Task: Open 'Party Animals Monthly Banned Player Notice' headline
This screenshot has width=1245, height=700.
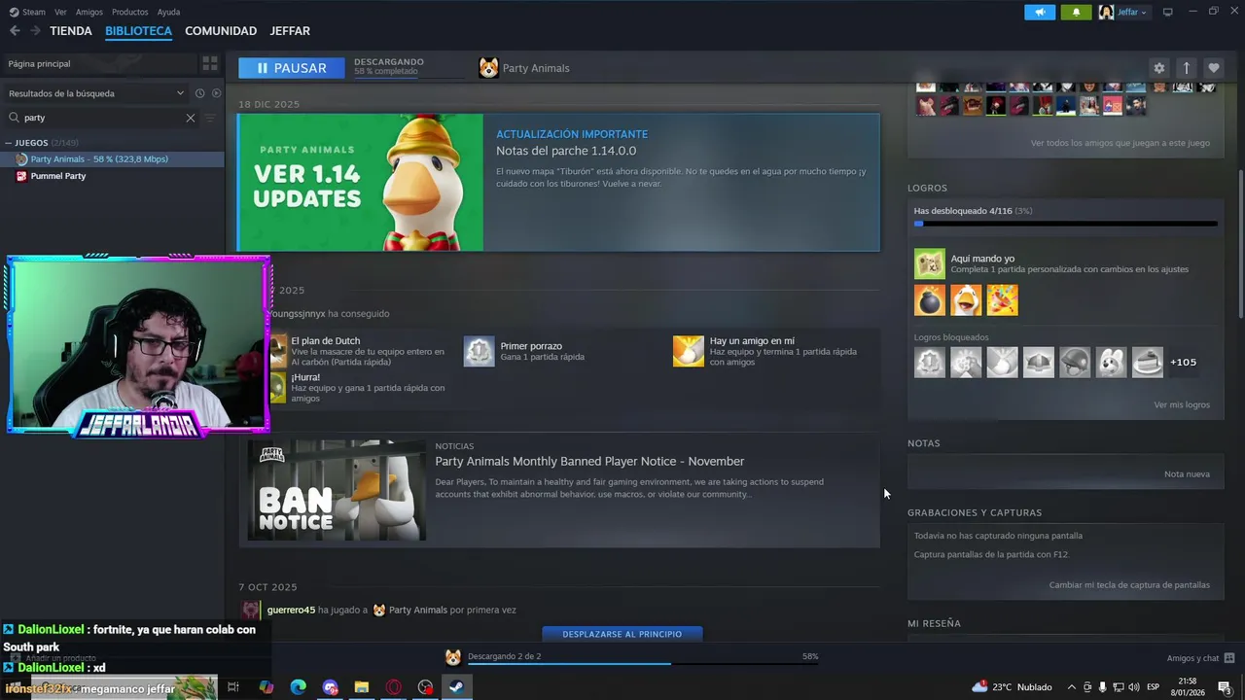Action: point(589,461)
